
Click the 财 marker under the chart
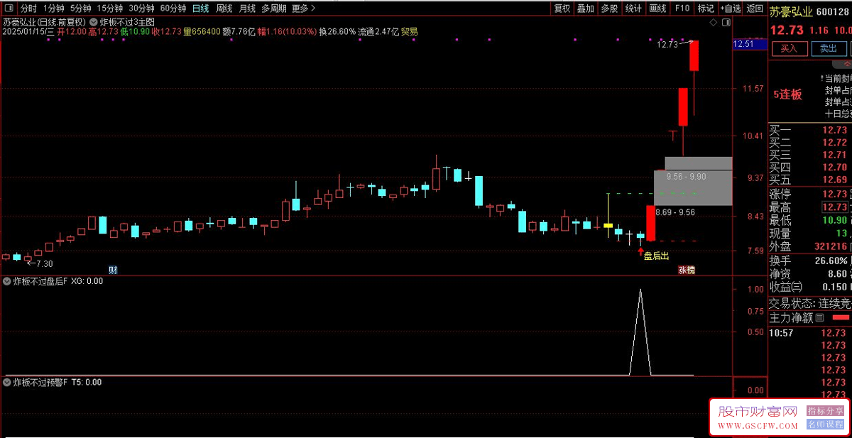[113, 270]
